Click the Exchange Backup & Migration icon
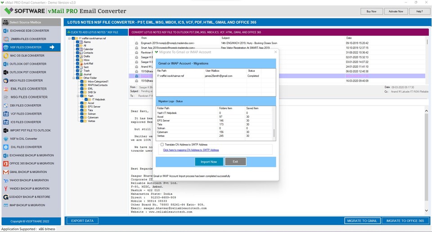The image size is (432, 232). coord(6,155)
